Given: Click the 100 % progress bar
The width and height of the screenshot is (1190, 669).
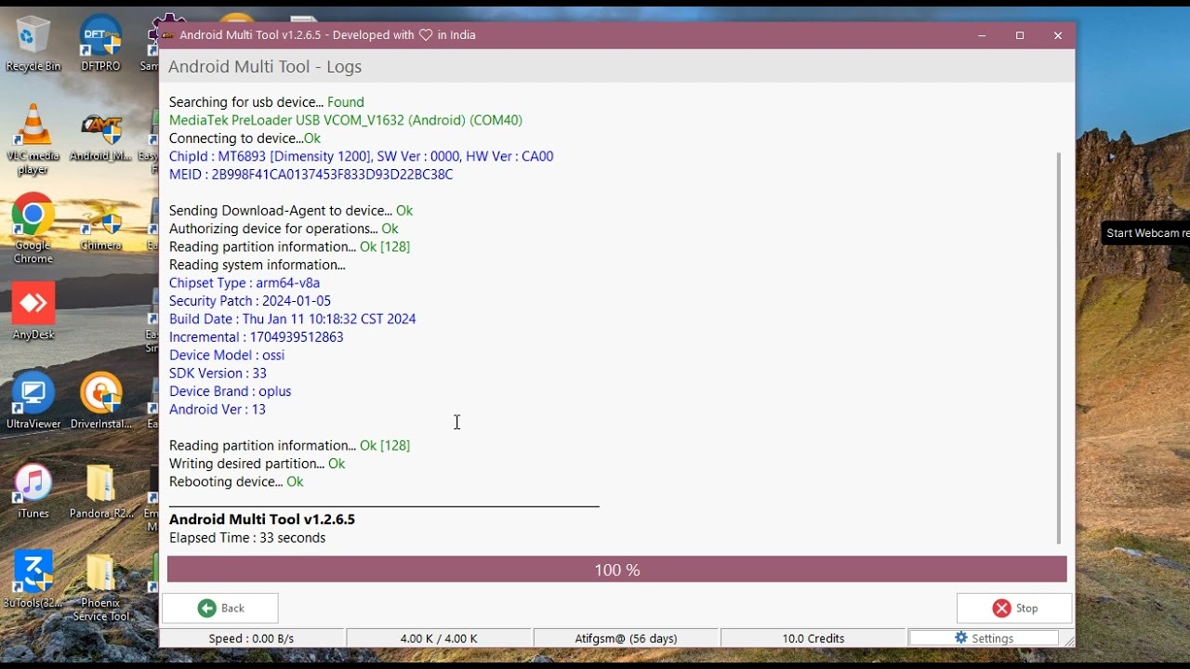Looking at the screenshot, I should coord(616,570).
